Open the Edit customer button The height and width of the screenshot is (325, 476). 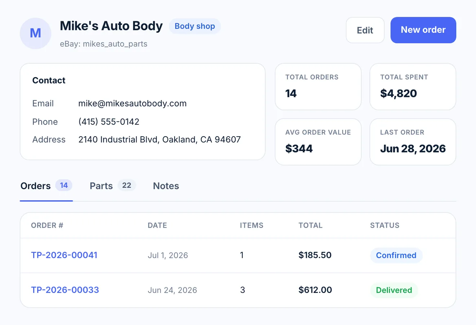tap(365, 30)
